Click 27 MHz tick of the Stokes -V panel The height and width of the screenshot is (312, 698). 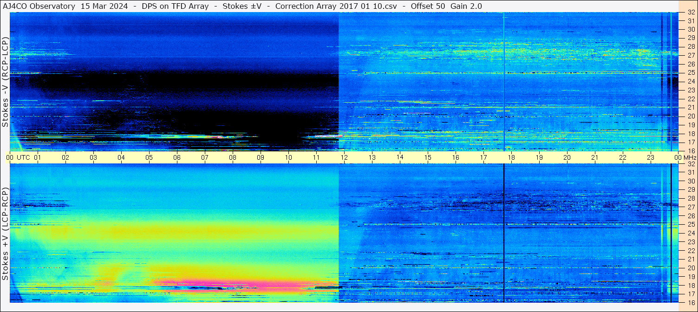(691, 55)
